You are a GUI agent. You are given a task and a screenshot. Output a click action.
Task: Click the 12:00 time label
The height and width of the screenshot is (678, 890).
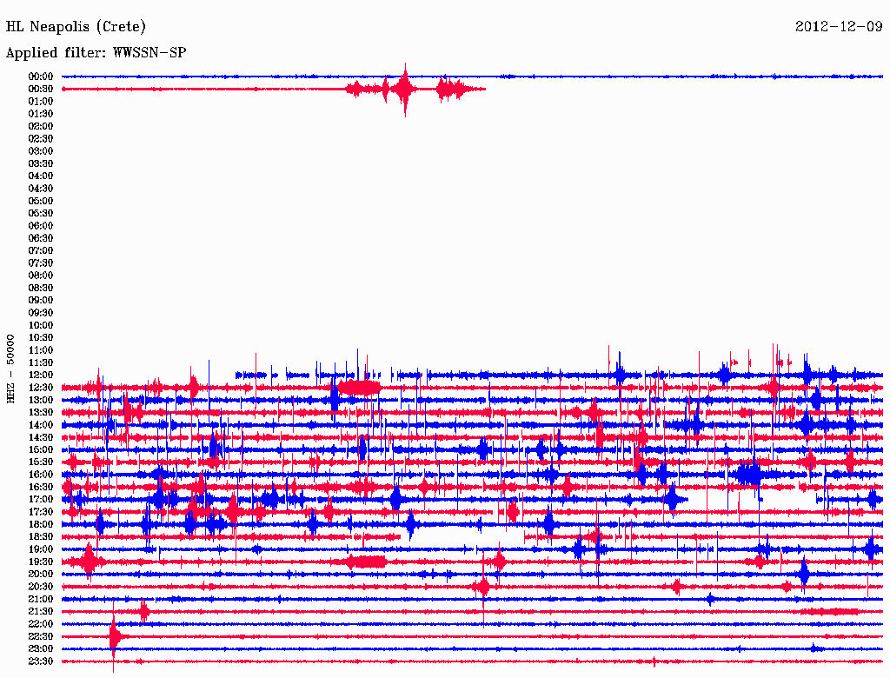[x=41, y=375]
